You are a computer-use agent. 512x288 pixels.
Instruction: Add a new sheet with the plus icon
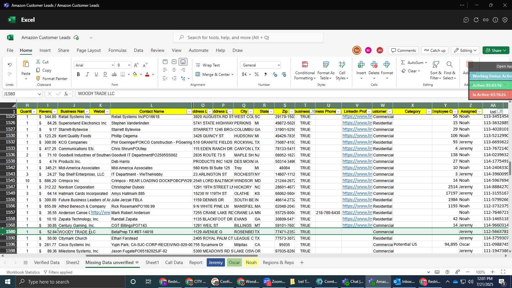302,262
